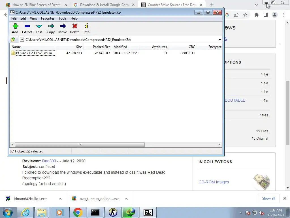Show hidden system tray icons

(241, 213)
